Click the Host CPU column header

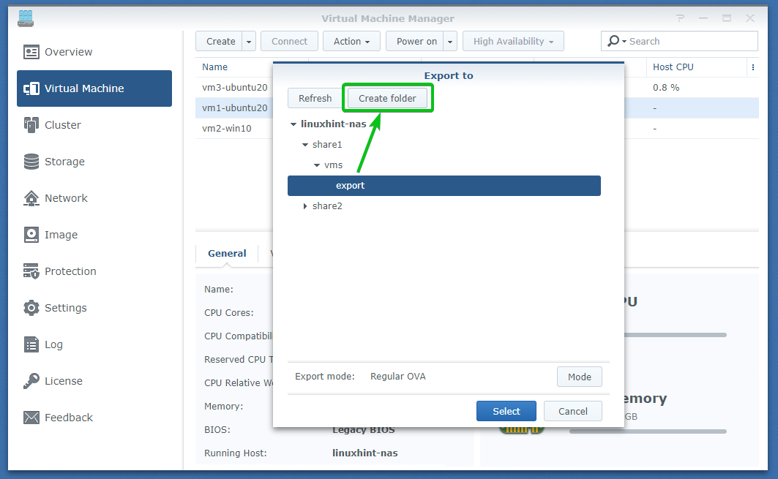coord(697,67)
